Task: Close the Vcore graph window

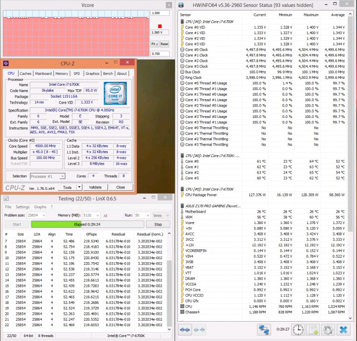Action: pos(169,5)
